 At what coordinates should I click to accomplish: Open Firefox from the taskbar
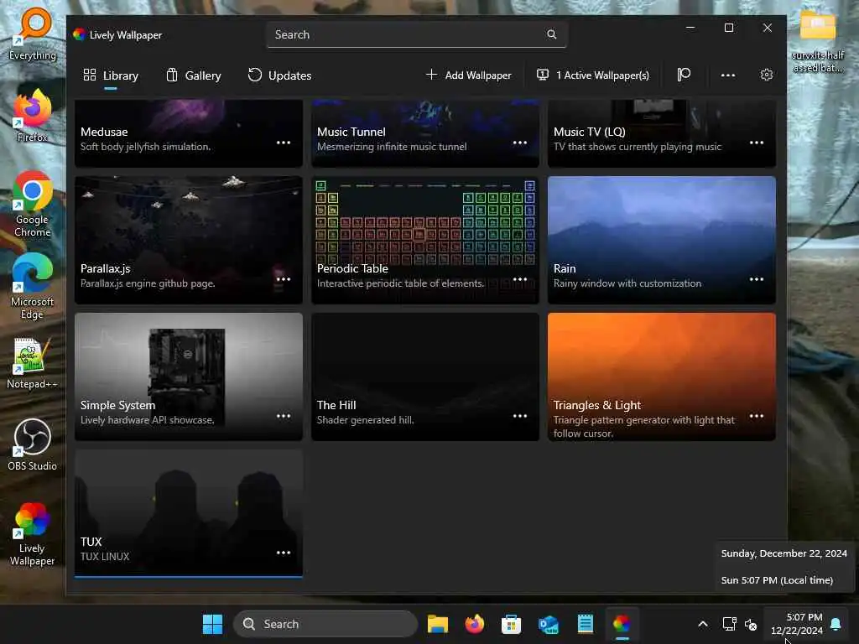475,624
